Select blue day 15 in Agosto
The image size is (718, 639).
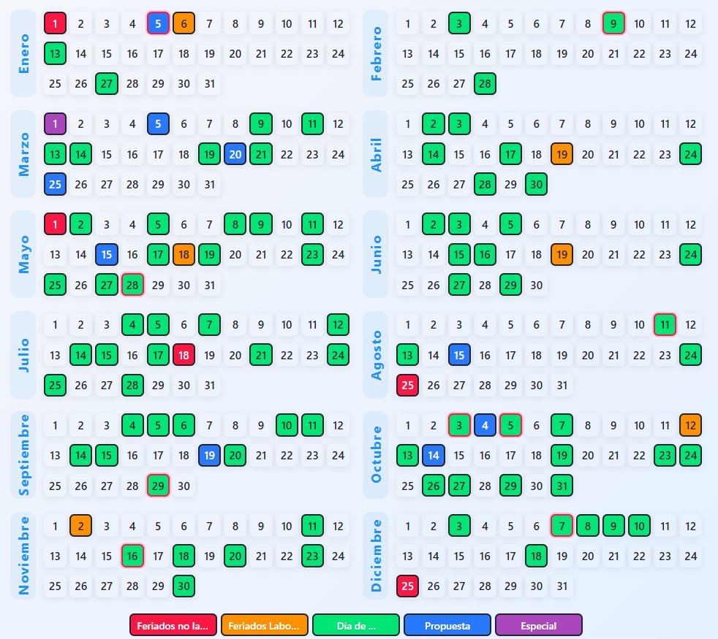459,355
